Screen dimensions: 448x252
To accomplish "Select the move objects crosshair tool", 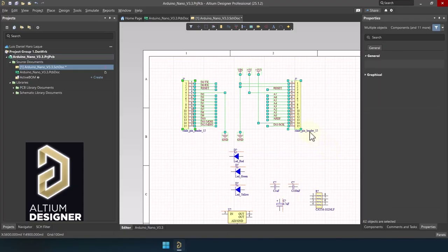I will click(x=198, y=27).
